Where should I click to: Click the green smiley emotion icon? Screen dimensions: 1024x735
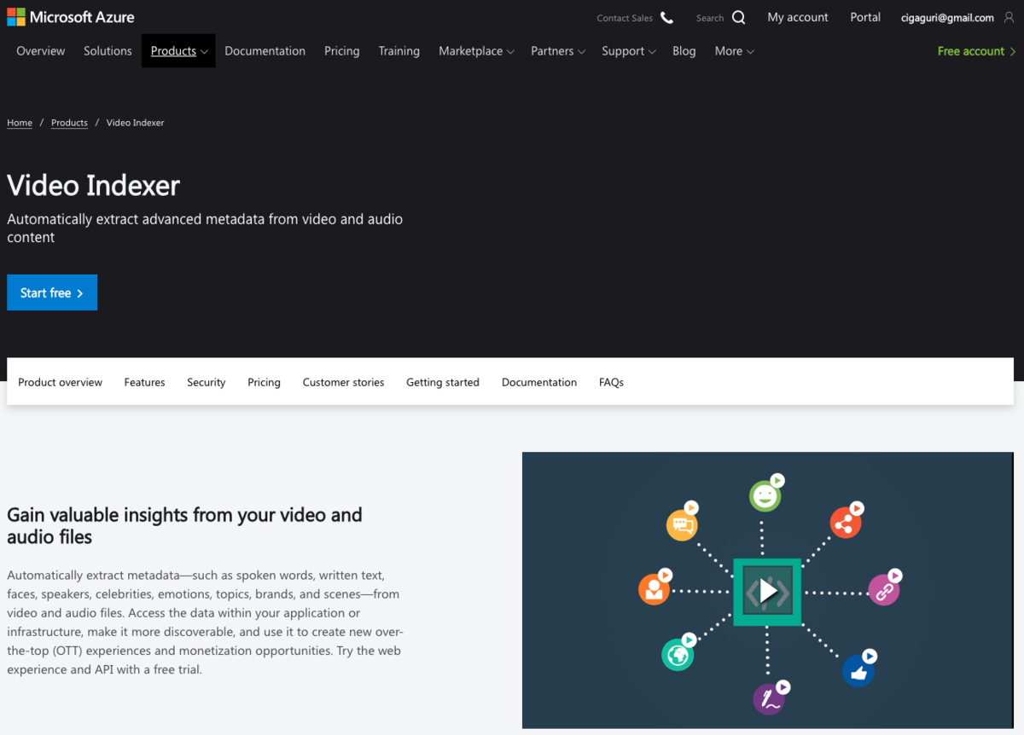tap(765, 496)
